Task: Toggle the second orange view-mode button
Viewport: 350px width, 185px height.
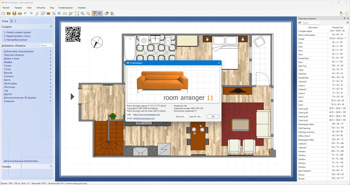Action: (100, 13)
